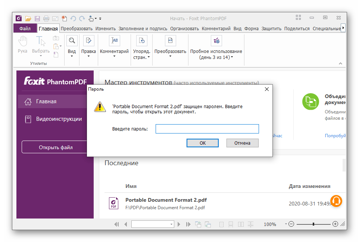Click the Упоряд. стран. page organize icon

141,40
